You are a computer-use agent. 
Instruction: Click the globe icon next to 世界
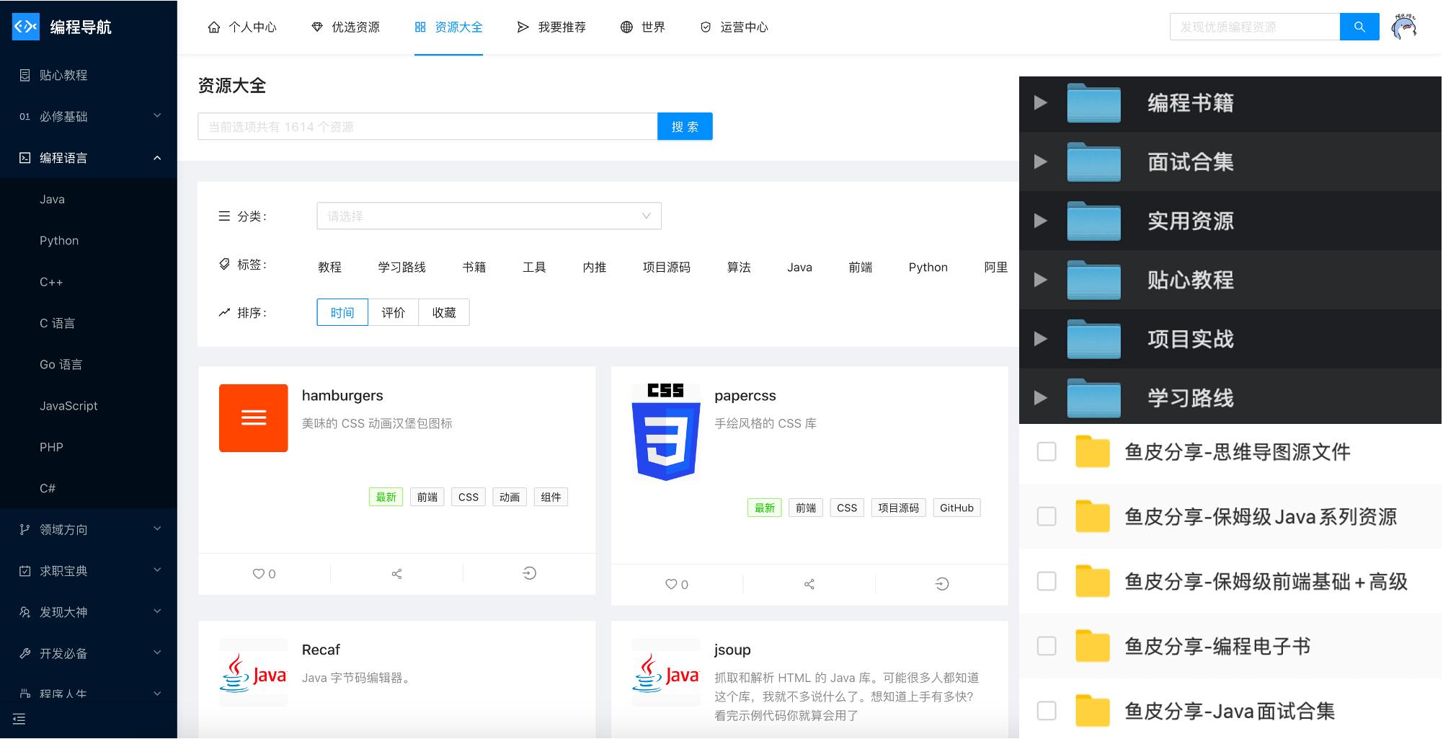624,27
